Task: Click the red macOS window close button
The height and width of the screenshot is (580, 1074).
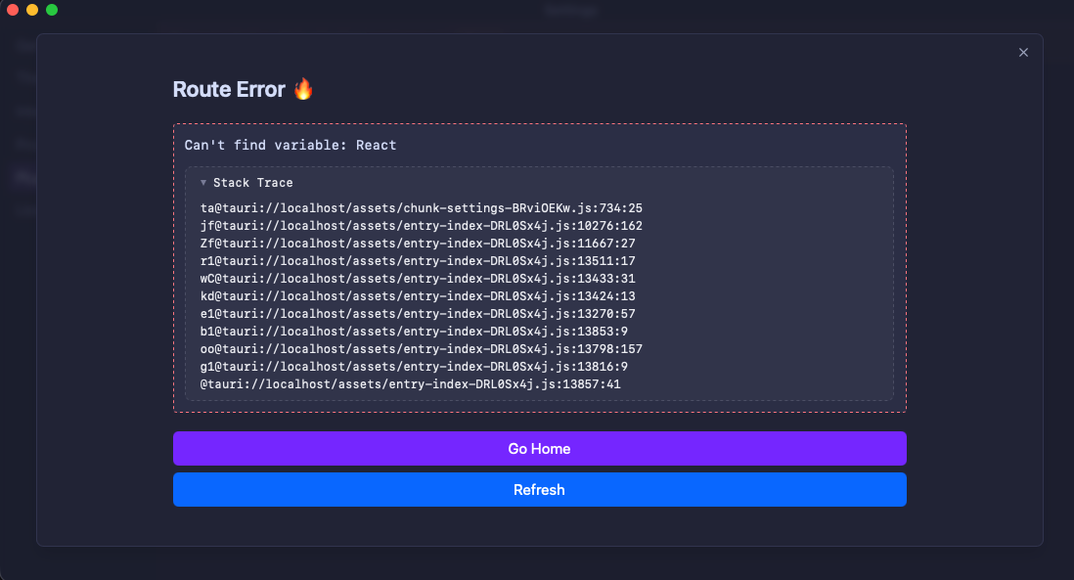Action: tap(13, 10)
